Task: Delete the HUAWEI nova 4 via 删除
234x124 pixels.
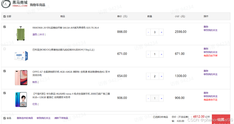Action: pyautogui.click(x=206, y=93)
